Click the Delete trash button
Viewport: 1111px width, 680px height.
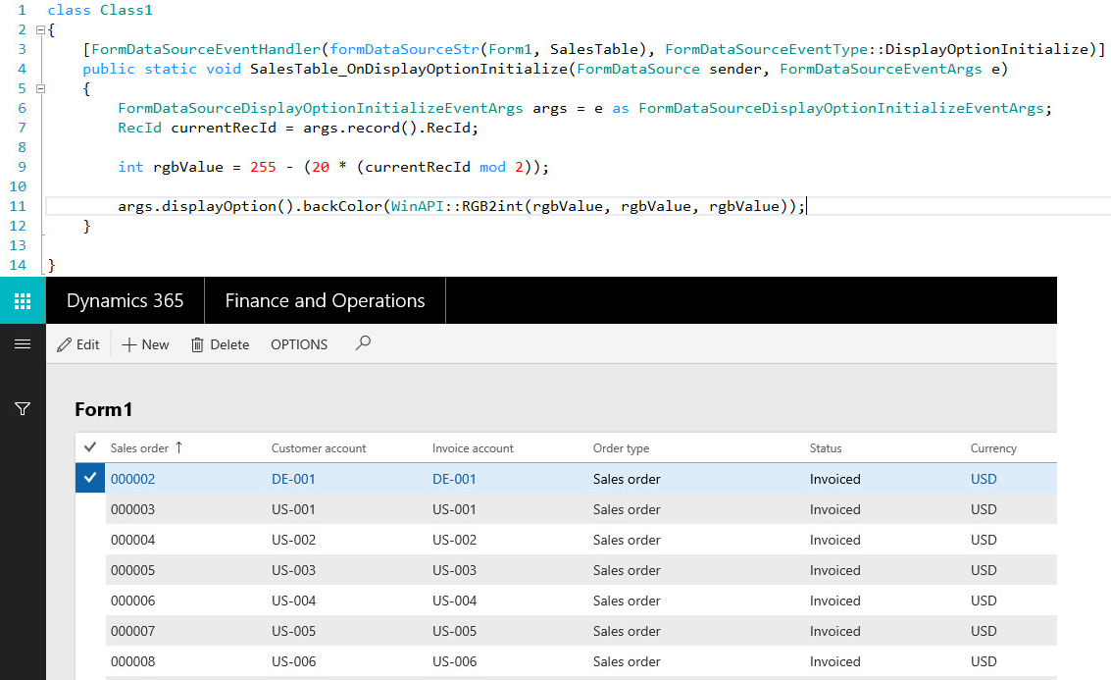coord(221,344)
